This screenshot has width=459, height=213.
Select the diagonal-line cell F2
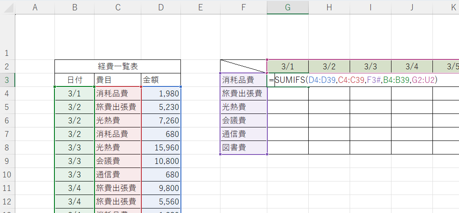tap(243, 67)
